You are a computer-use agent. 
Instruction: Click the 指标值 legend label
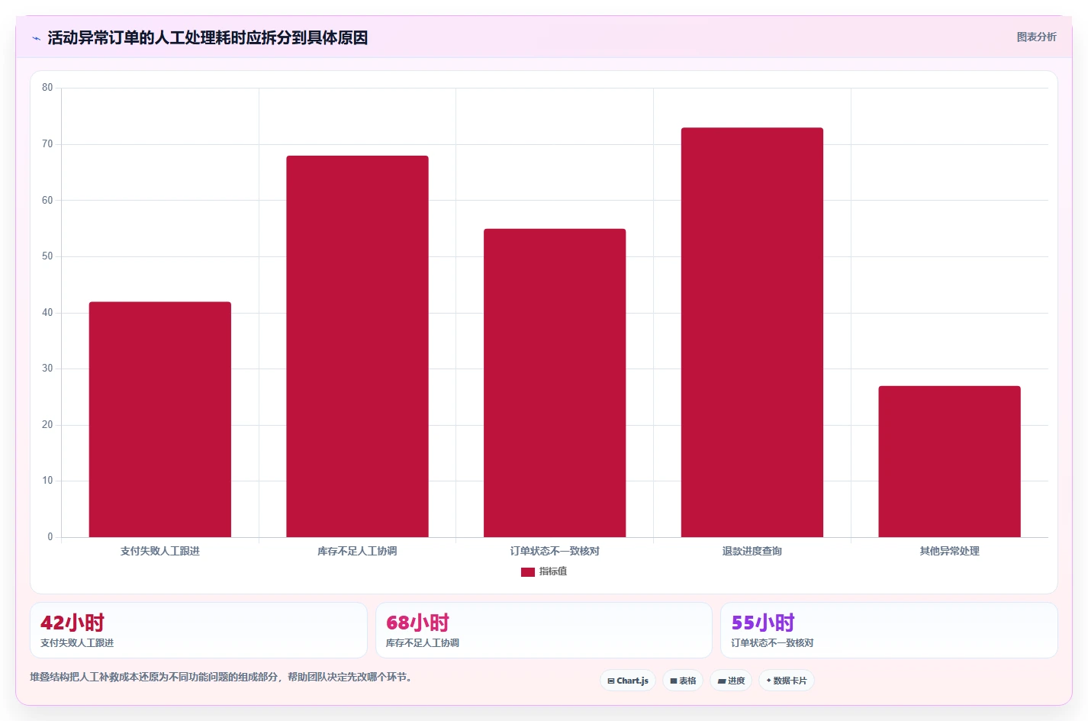553,571
